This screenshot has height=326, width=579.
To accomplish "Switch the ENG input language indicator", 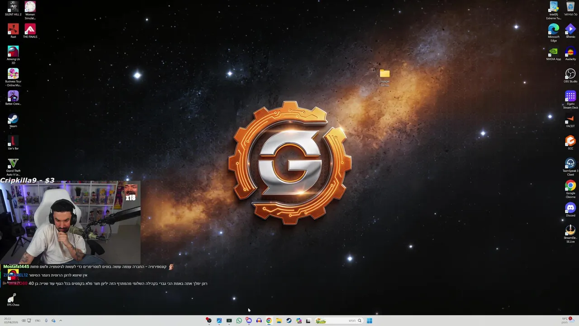I will (38, 321).
